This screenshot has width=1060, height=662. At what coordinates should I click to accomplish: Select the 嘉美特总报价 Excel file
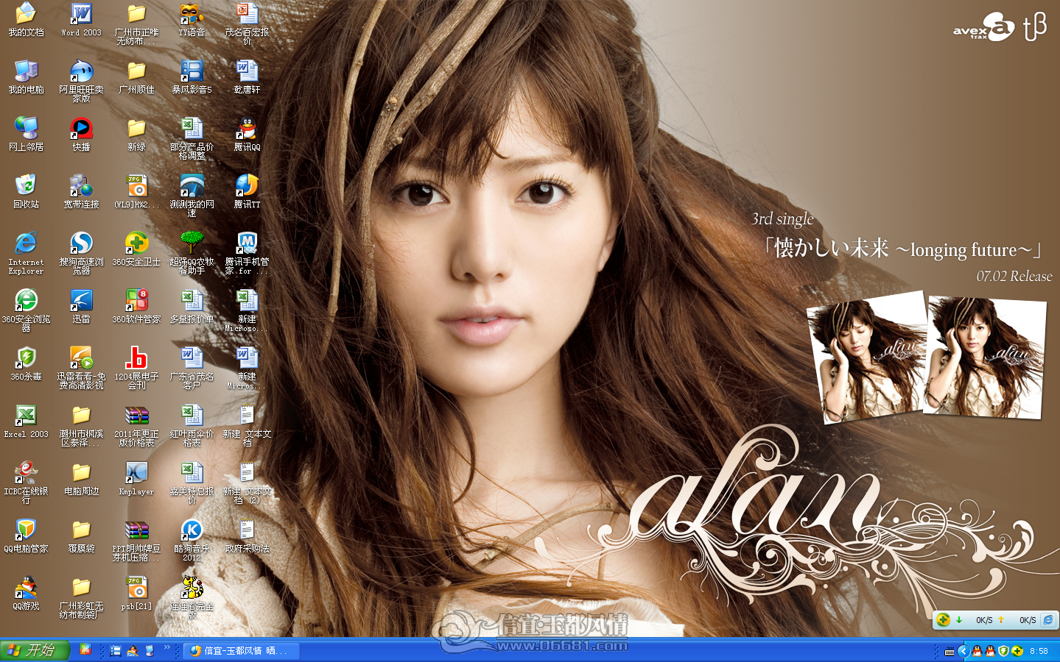[192, 483]
